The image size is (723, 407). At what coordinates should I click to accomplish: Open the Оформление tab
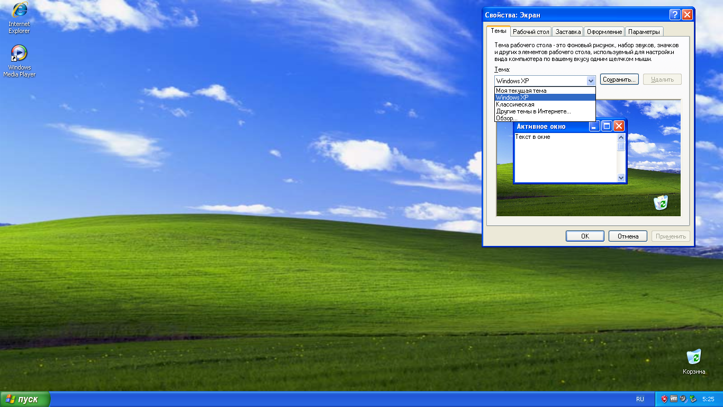(604, 32)
